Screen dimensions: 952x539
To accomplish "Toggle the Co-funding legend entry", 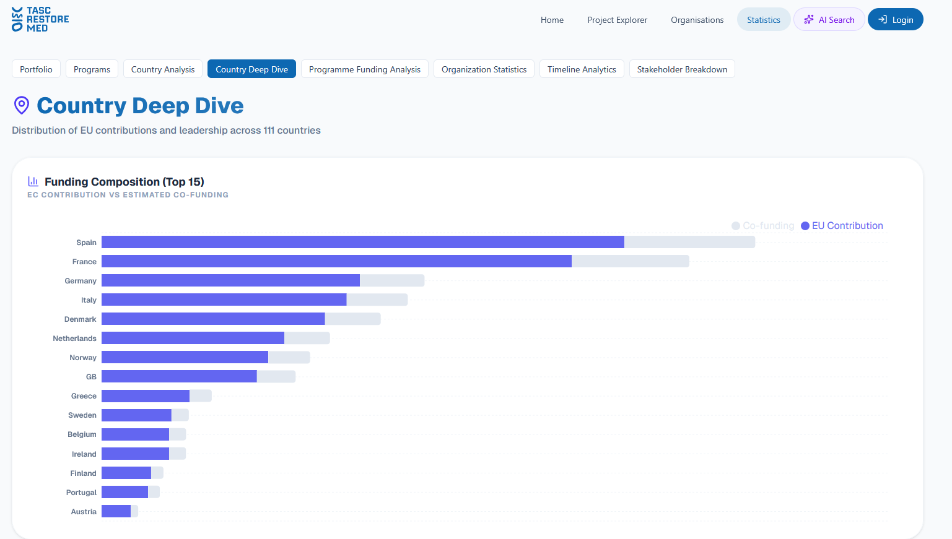I will pyautogui.click(x=763, y=226).
